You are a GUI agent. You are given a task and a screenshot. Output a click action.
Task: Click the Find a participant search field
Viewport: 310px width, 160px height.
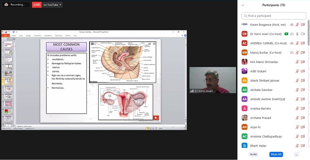(x=274, y=16)
